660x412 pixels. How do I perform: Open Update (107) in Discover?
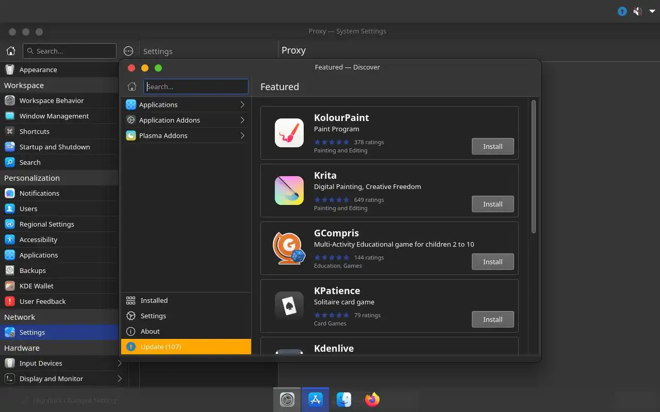[186, 347]
